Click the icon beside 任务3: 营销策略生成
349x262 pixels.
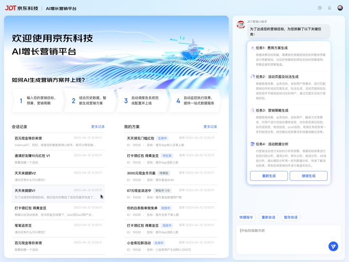click(252, 110)
